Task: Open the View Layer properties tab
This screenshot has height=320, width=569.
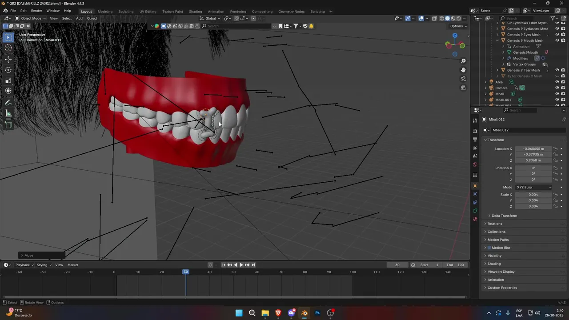Action: (475, 148)
